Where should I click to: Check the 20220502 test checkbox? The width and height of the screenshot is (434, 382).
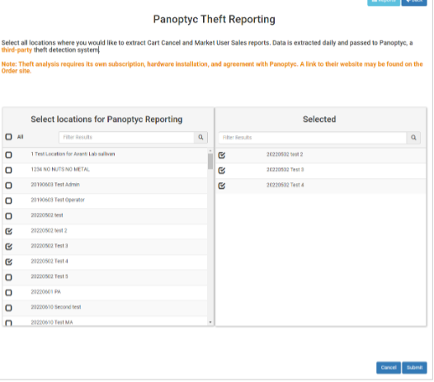point(8,216)
